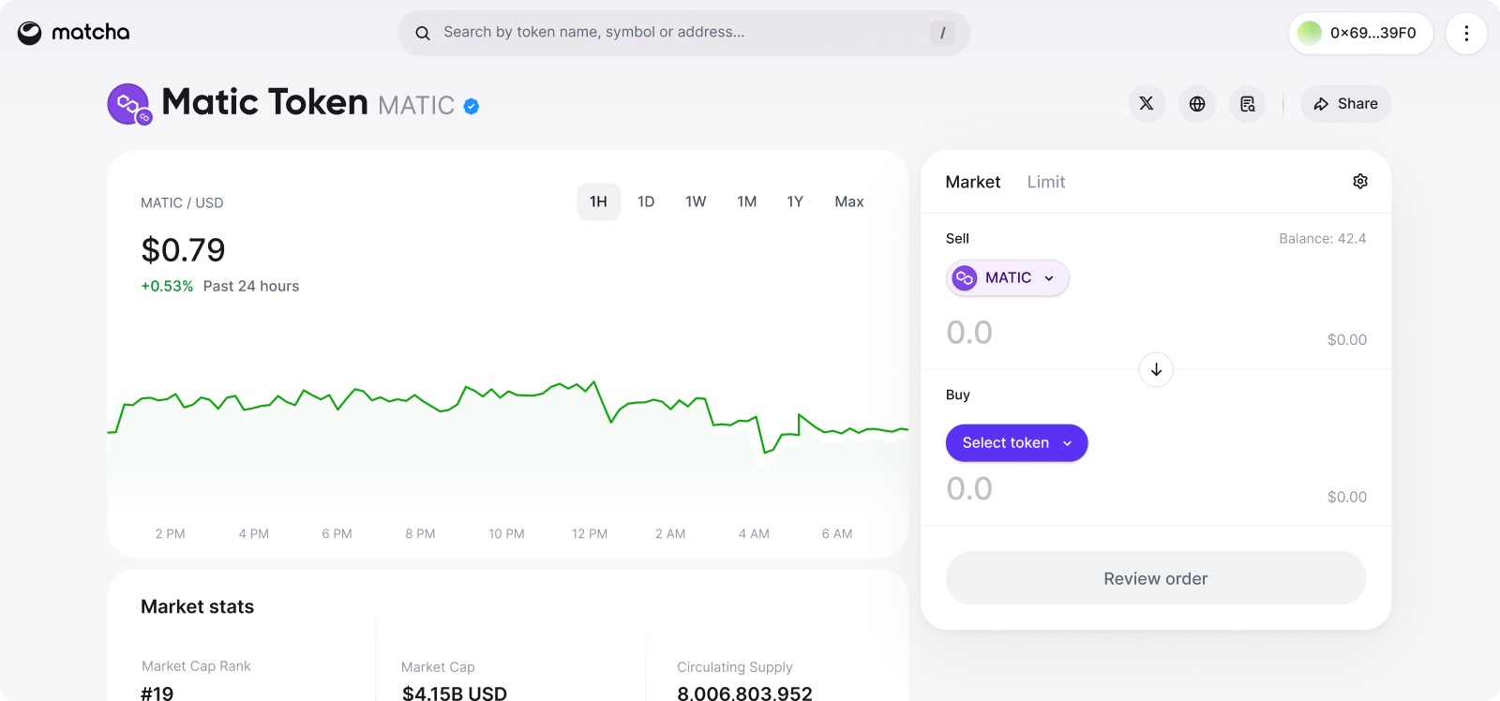1500x701 pixels.
Task: Click the $4.15B USD market cap value
Action: [455, 694]
